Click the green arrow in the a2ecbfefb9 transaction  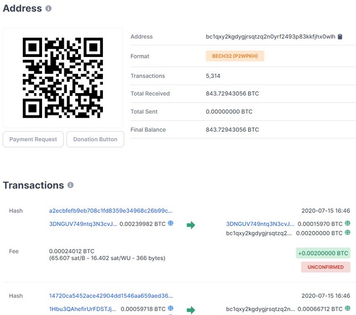click(x=191, y=225)
